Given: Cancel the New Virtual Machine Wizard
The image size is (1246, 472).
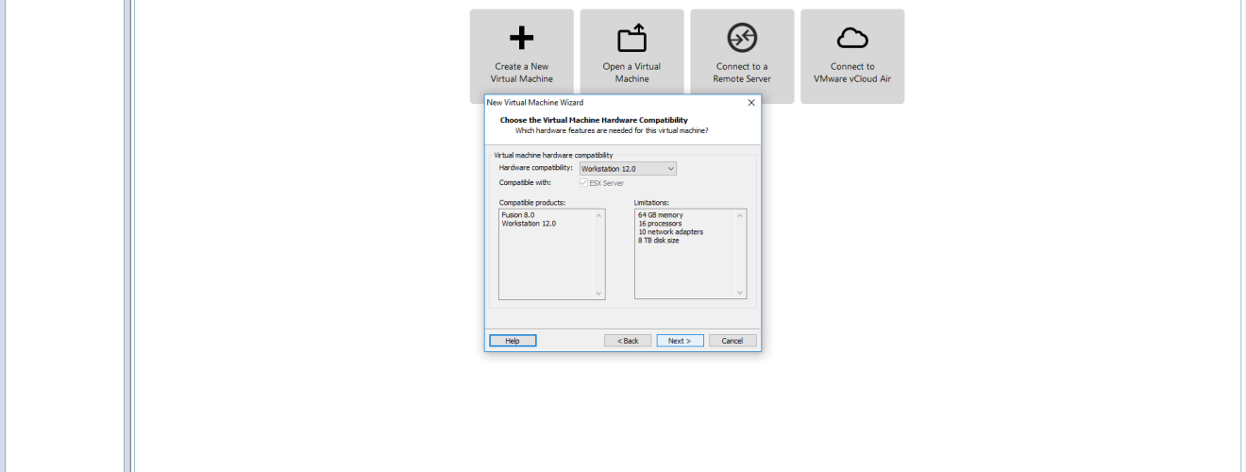Looking at the screenshot, I should 732,341.
